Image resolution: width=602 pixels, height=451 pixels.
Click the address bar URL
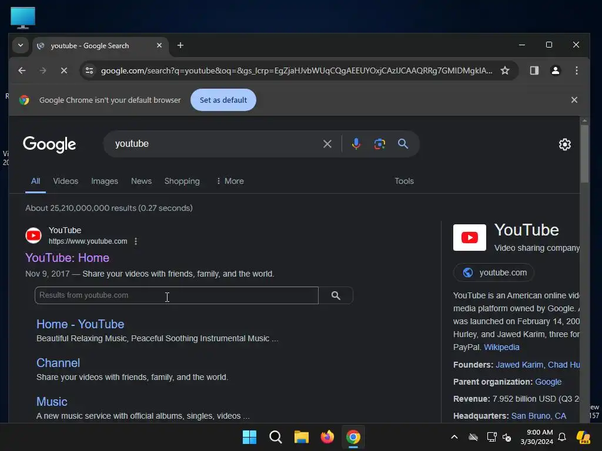(296, 70)
